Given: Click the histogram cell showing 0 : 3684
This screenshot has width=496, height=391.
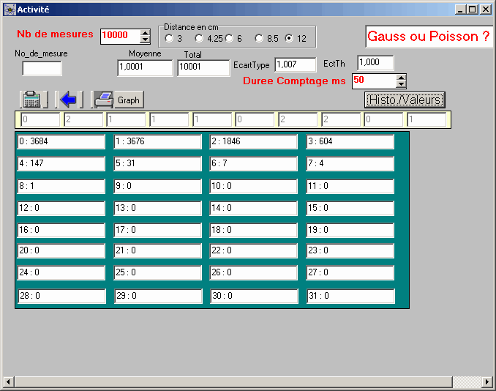Looking at the screenshot, I should point(61,142).
